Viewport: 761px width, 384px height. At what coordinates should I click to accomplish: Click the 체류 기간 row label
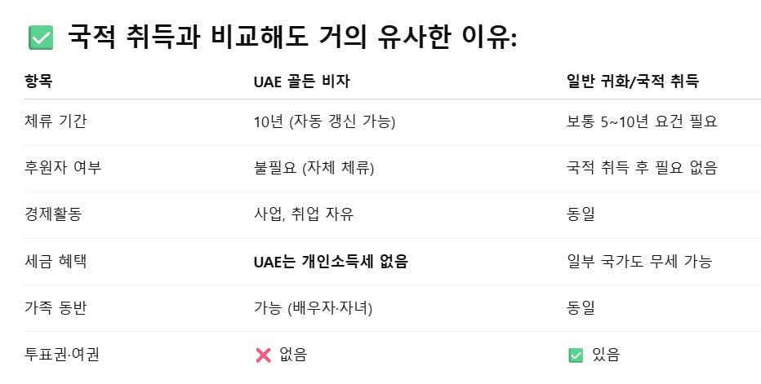tap(56, 121)
